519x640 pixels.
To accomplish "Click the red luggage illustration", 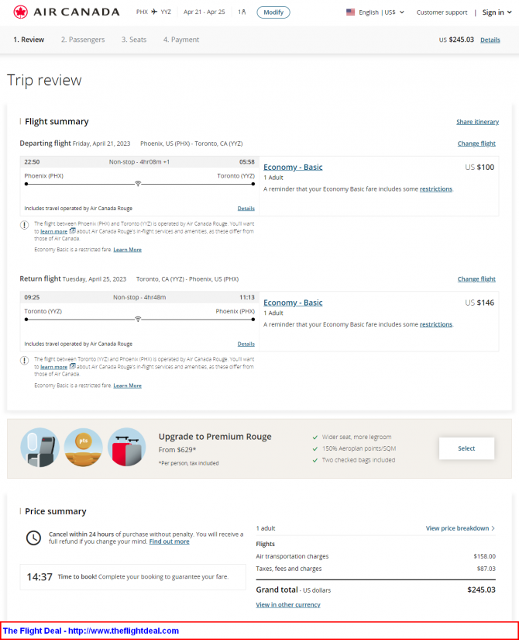I will (127, 448).
